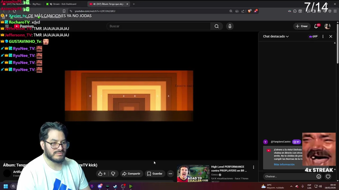Open the Más información link in chat
This screenshot has height=190, width=339.
pyautogui.click(x=284, y=164)
